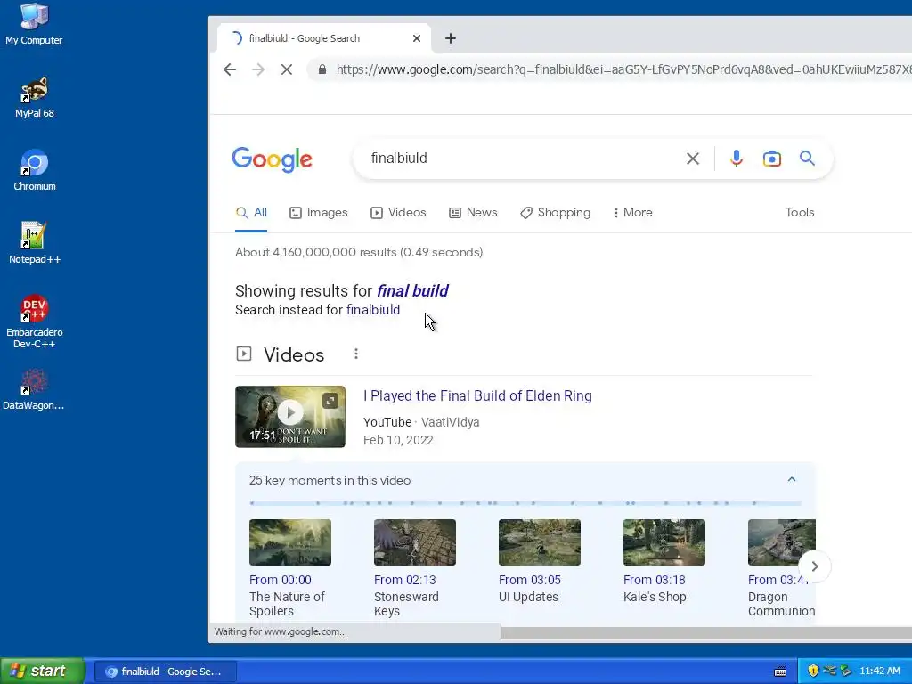Viewport: 912px width, 684px height.
Task: Open The Nature of Spoilers thumbnail
Action: (290, 542)
